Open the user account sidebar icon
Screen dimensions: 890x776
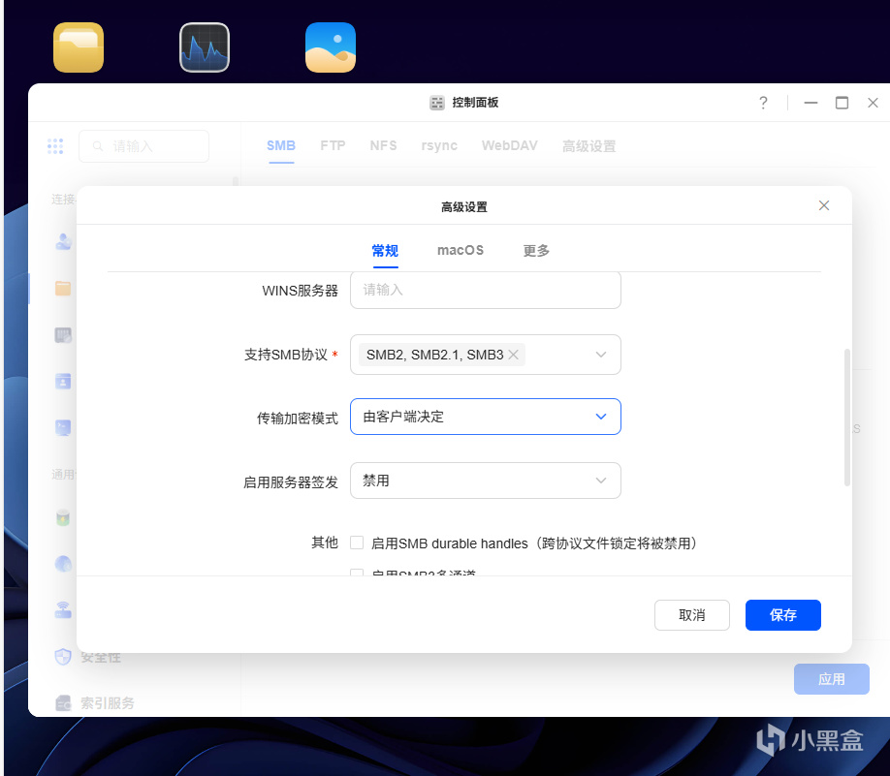[63, 241]
